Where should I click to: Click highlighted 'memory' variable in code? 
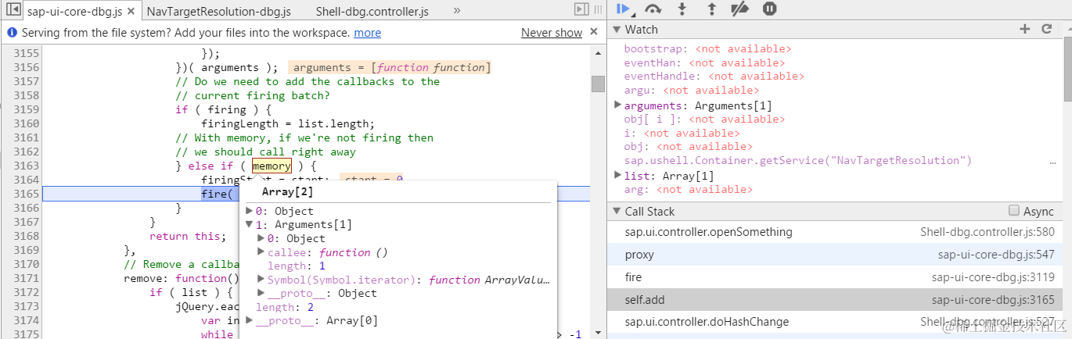[272, 166]
